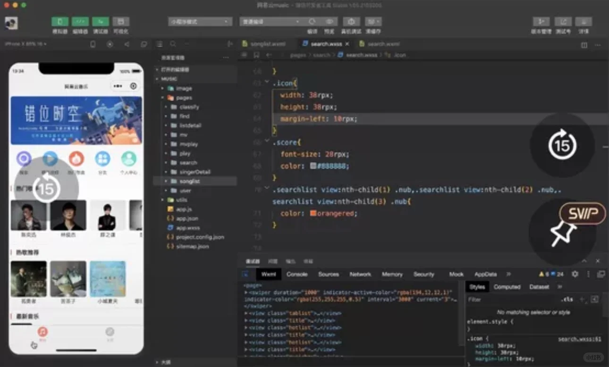Switch to the Network tab

pyautogui.click(x=360, y=274)
